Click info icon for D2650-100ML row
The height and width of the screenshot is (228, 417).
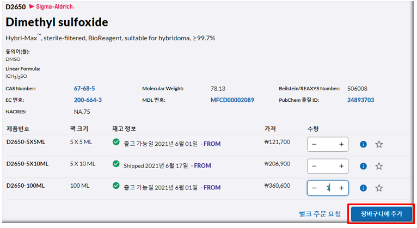pos(363,188)
